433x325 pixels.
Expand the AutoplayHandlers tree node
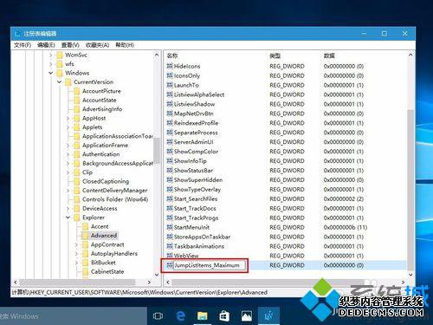click(x=76, y=254)
